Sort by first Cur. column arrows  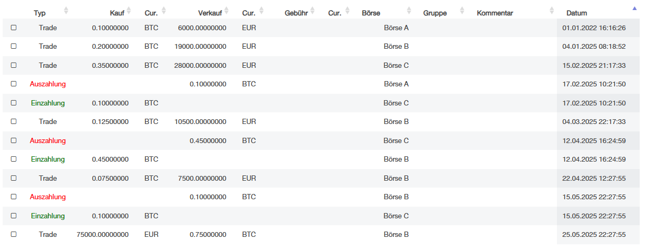pos(164,11)
